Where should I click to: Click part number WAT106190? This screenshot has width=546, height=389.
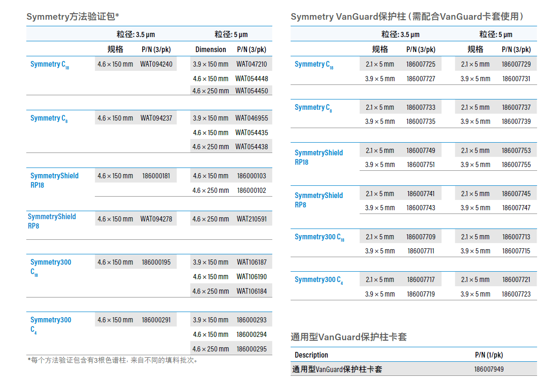(252, 277)
